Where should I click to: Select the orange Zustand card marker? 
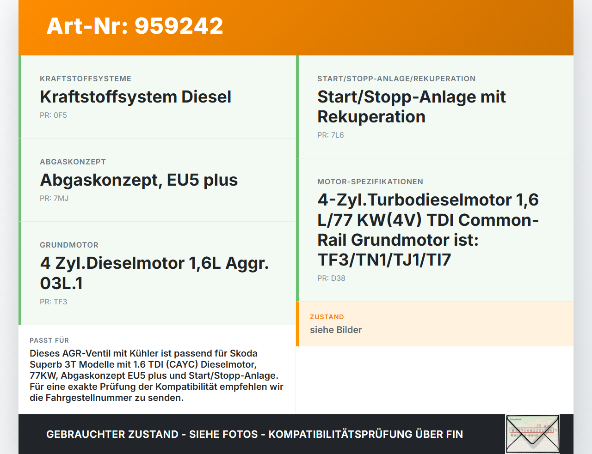point(297,324)
